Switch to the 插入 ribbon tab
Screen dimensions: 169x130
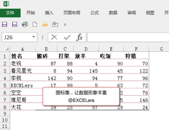49,13
